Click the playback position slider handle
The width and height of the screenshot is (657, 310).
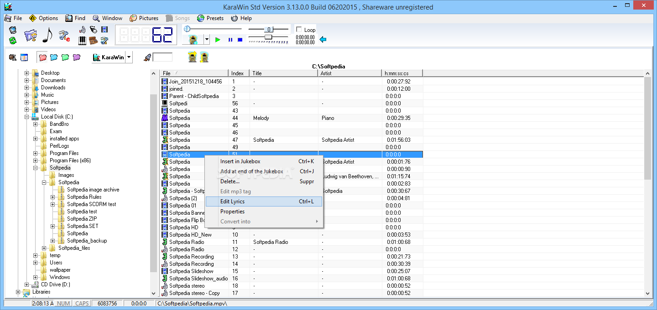coord(187,29)
